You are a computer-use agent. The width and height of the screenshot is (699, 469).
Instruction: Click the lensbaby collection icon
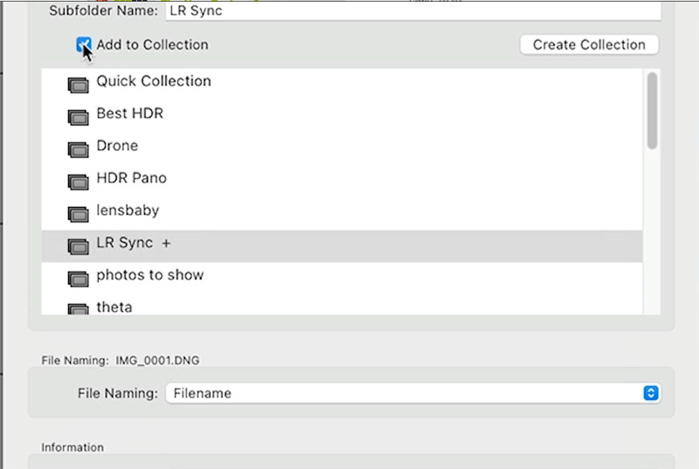pyautogui.click(x=78, y=214)
